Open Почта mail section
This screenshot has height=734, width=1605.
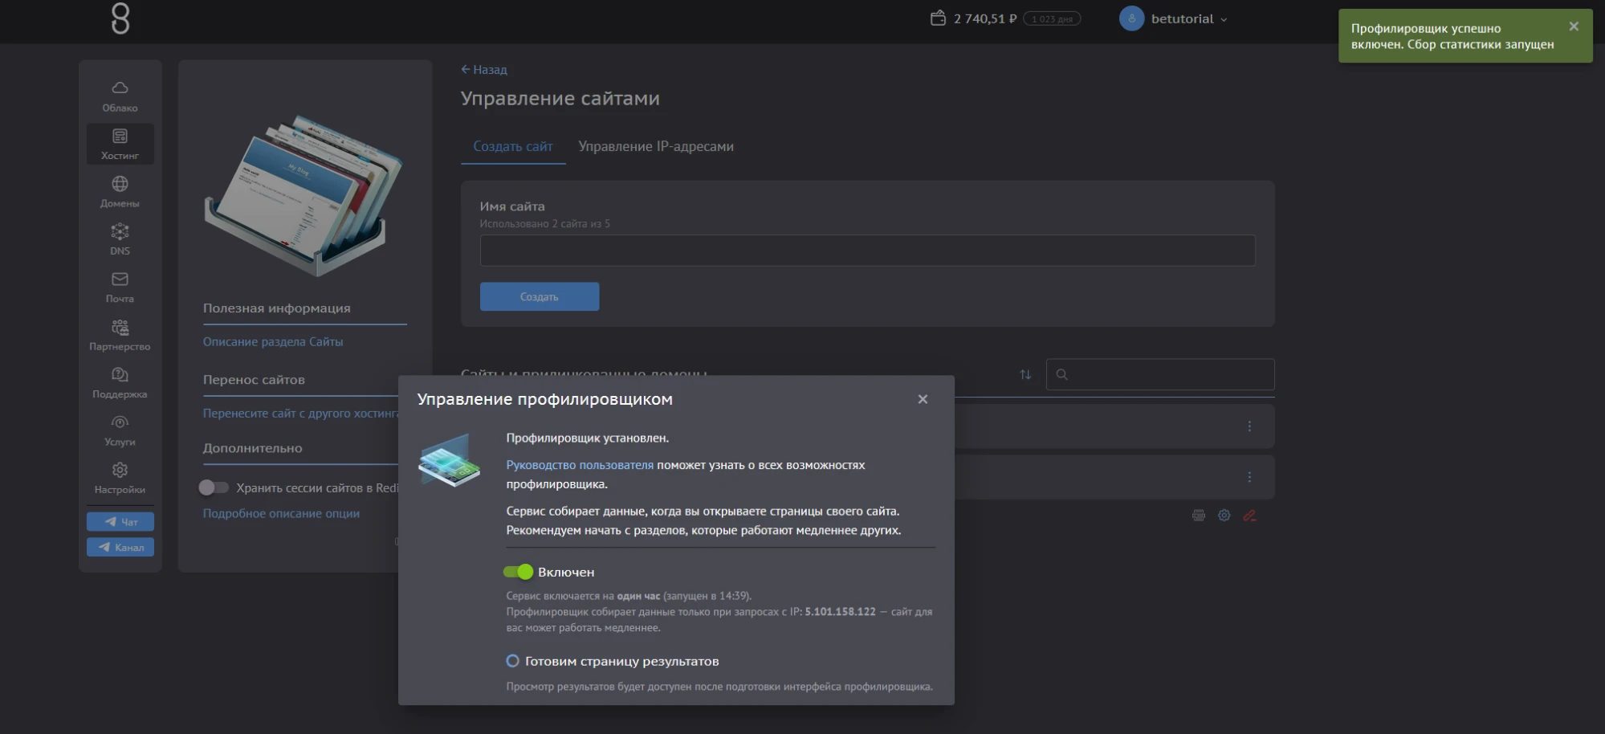120,287
